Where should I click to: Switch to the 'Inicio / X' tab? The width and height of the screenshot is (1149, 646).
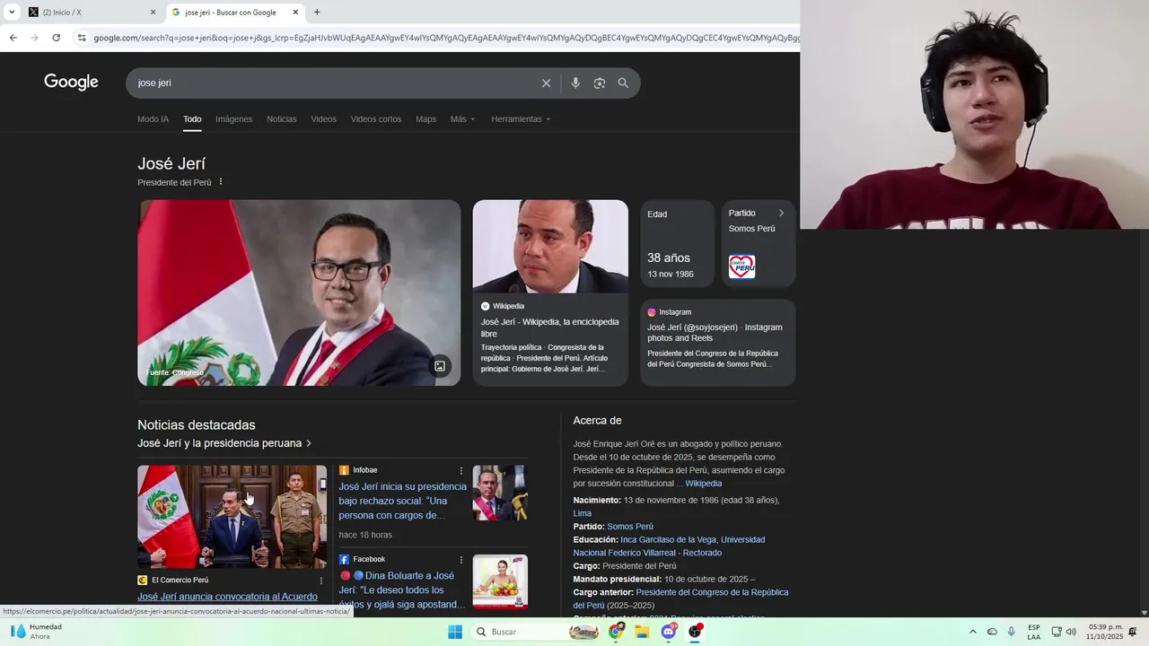(92, 13)
